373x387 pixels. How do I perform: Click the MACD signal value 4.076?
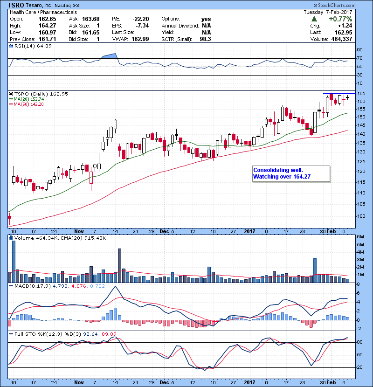coord(78,286)
